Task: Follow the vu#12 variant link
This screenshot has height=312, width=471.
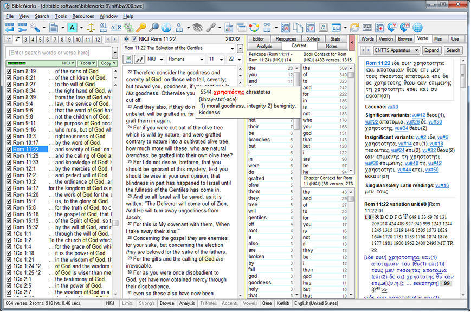Action: pos(418,115)
